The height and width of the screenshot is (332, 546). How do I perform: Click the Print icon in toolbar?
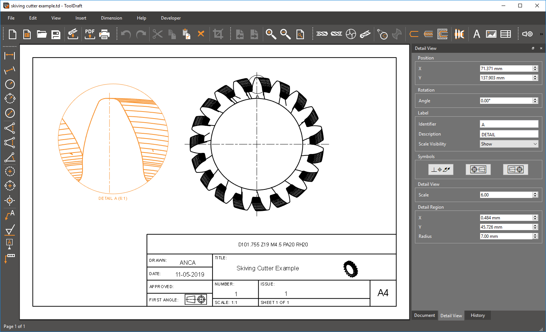pyautogui.click(x=105, y=34)
